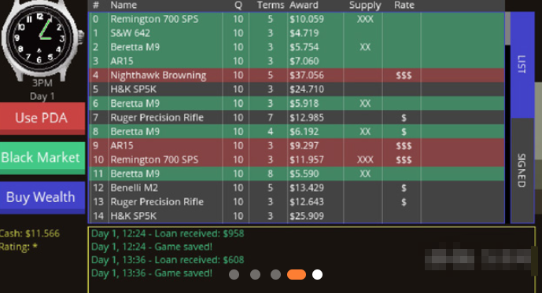Select contract 6 Beretta M9
This screenshot has width=542, height=293.
coord(297,103)
